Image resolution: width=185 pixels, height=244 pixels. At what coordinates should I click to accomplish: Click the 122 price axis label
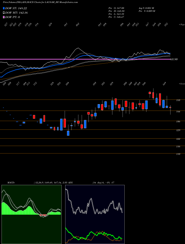pos(178,139)
